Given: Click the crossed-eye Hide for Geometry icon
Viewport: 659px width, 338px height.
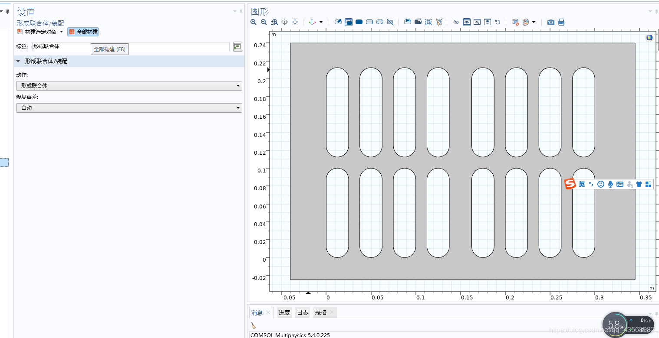Looking at the screenshot, I should click(456, 22).
